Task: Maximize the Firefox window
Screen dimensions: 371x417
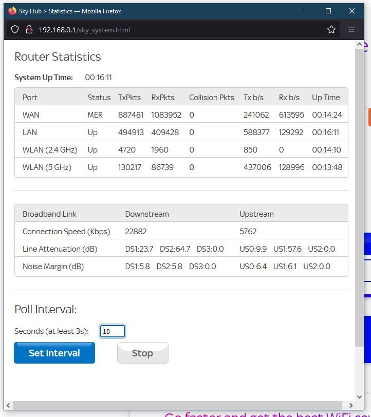Action: [x=328, y=11]
